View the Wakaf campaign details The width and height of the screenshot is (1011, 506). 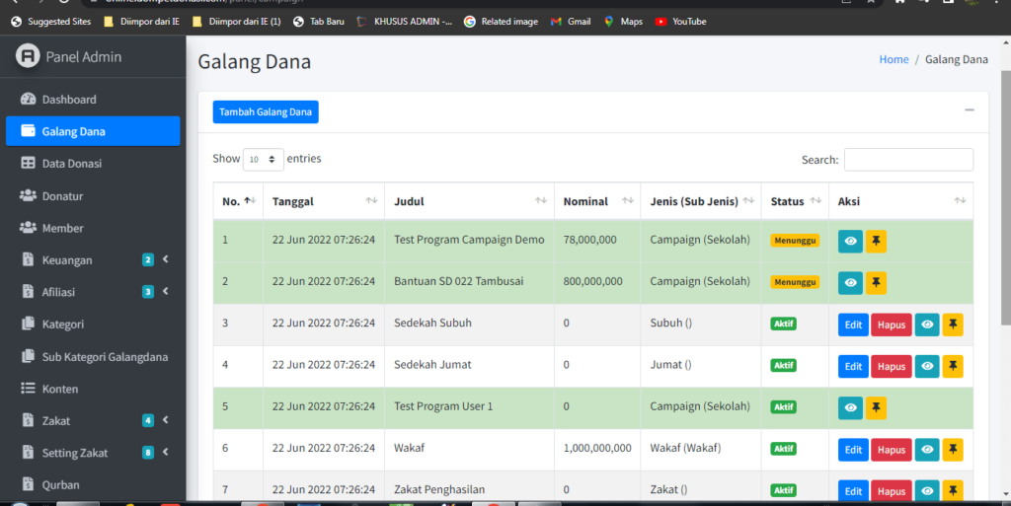click(x=926, y=450)
